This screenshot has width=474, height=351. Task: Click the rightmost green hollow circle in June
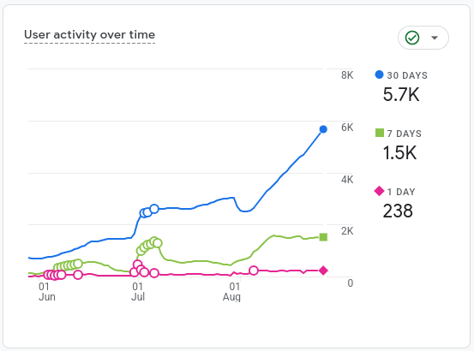78,264
